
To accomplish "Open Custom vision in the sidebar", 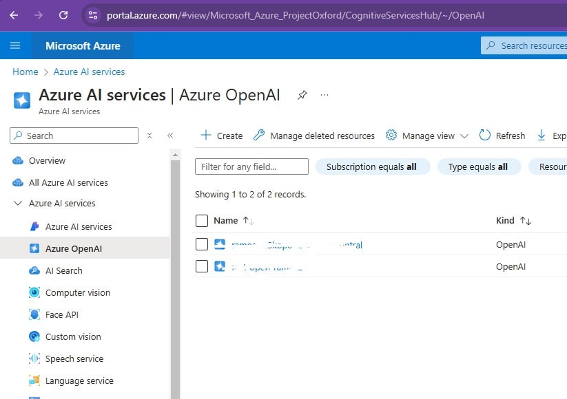I will click(73, 337).
